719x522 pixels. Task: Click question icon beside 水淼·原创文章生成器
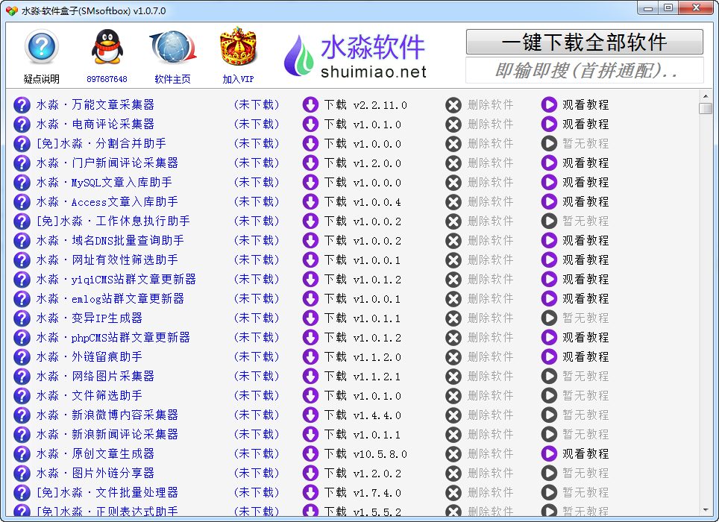click(22, 454)
